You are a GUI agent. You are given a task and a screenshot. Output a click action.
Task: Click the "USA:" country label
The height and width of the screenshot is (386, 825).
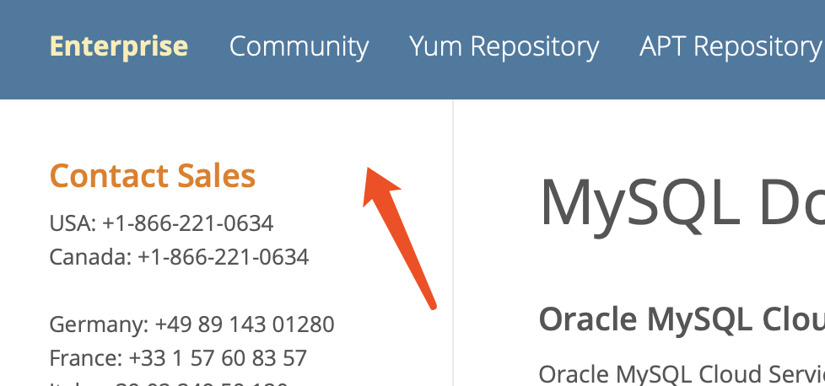point(73,223)
